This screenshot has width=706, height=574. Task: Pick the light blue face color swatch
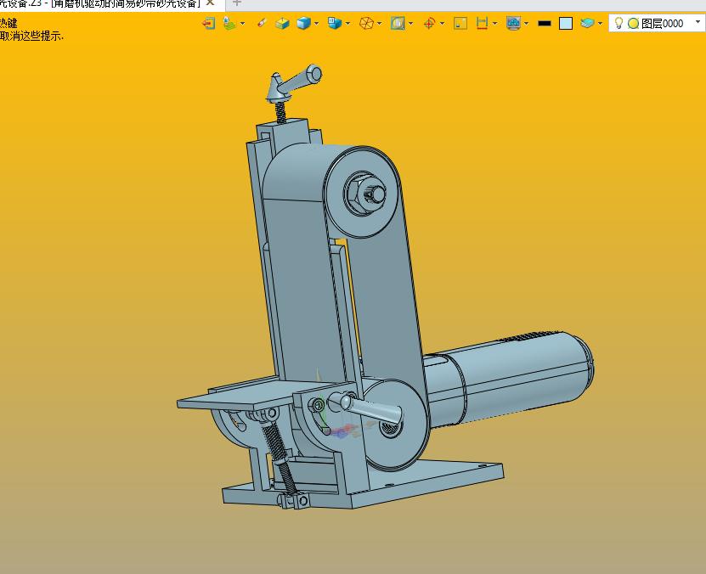pos(566,24)
